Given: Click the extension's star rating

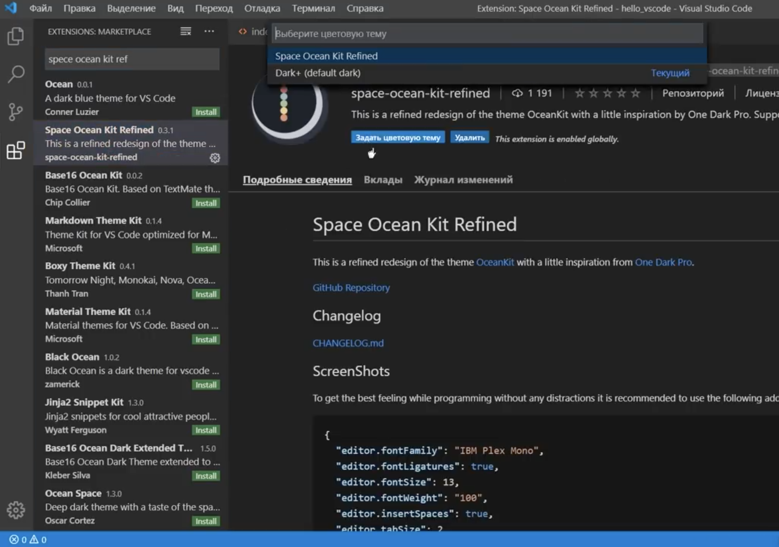Looking at the screenshot, I should [607, 93].
